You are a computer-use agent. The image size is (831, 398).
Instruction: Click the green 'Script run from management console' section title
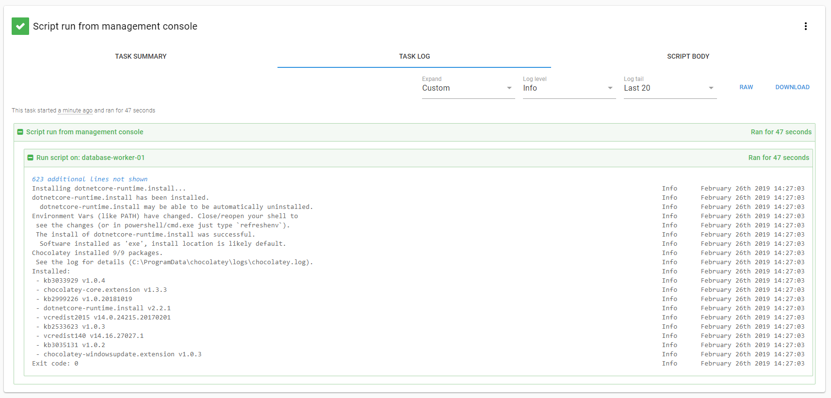click(x=84, y=132)
